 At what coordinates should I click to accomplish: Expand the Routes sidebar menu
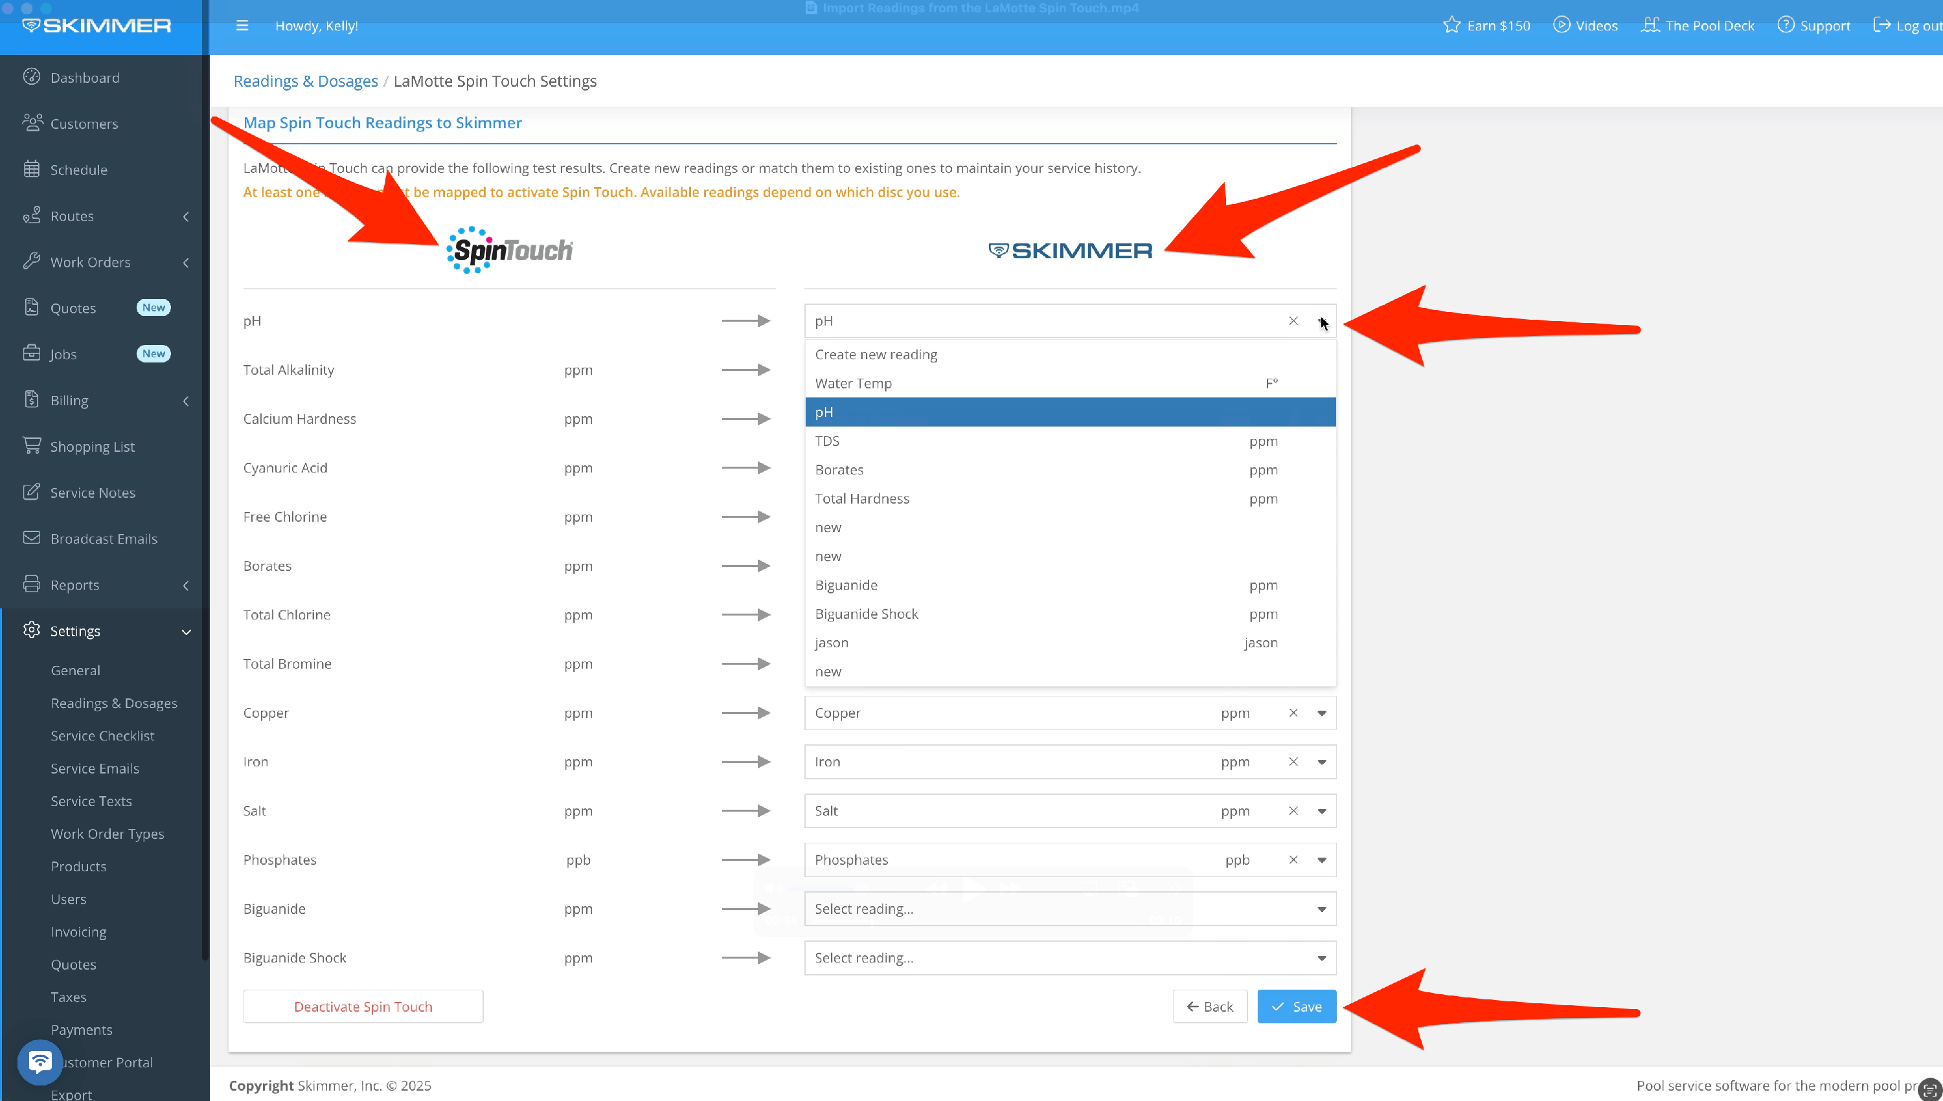185,216
